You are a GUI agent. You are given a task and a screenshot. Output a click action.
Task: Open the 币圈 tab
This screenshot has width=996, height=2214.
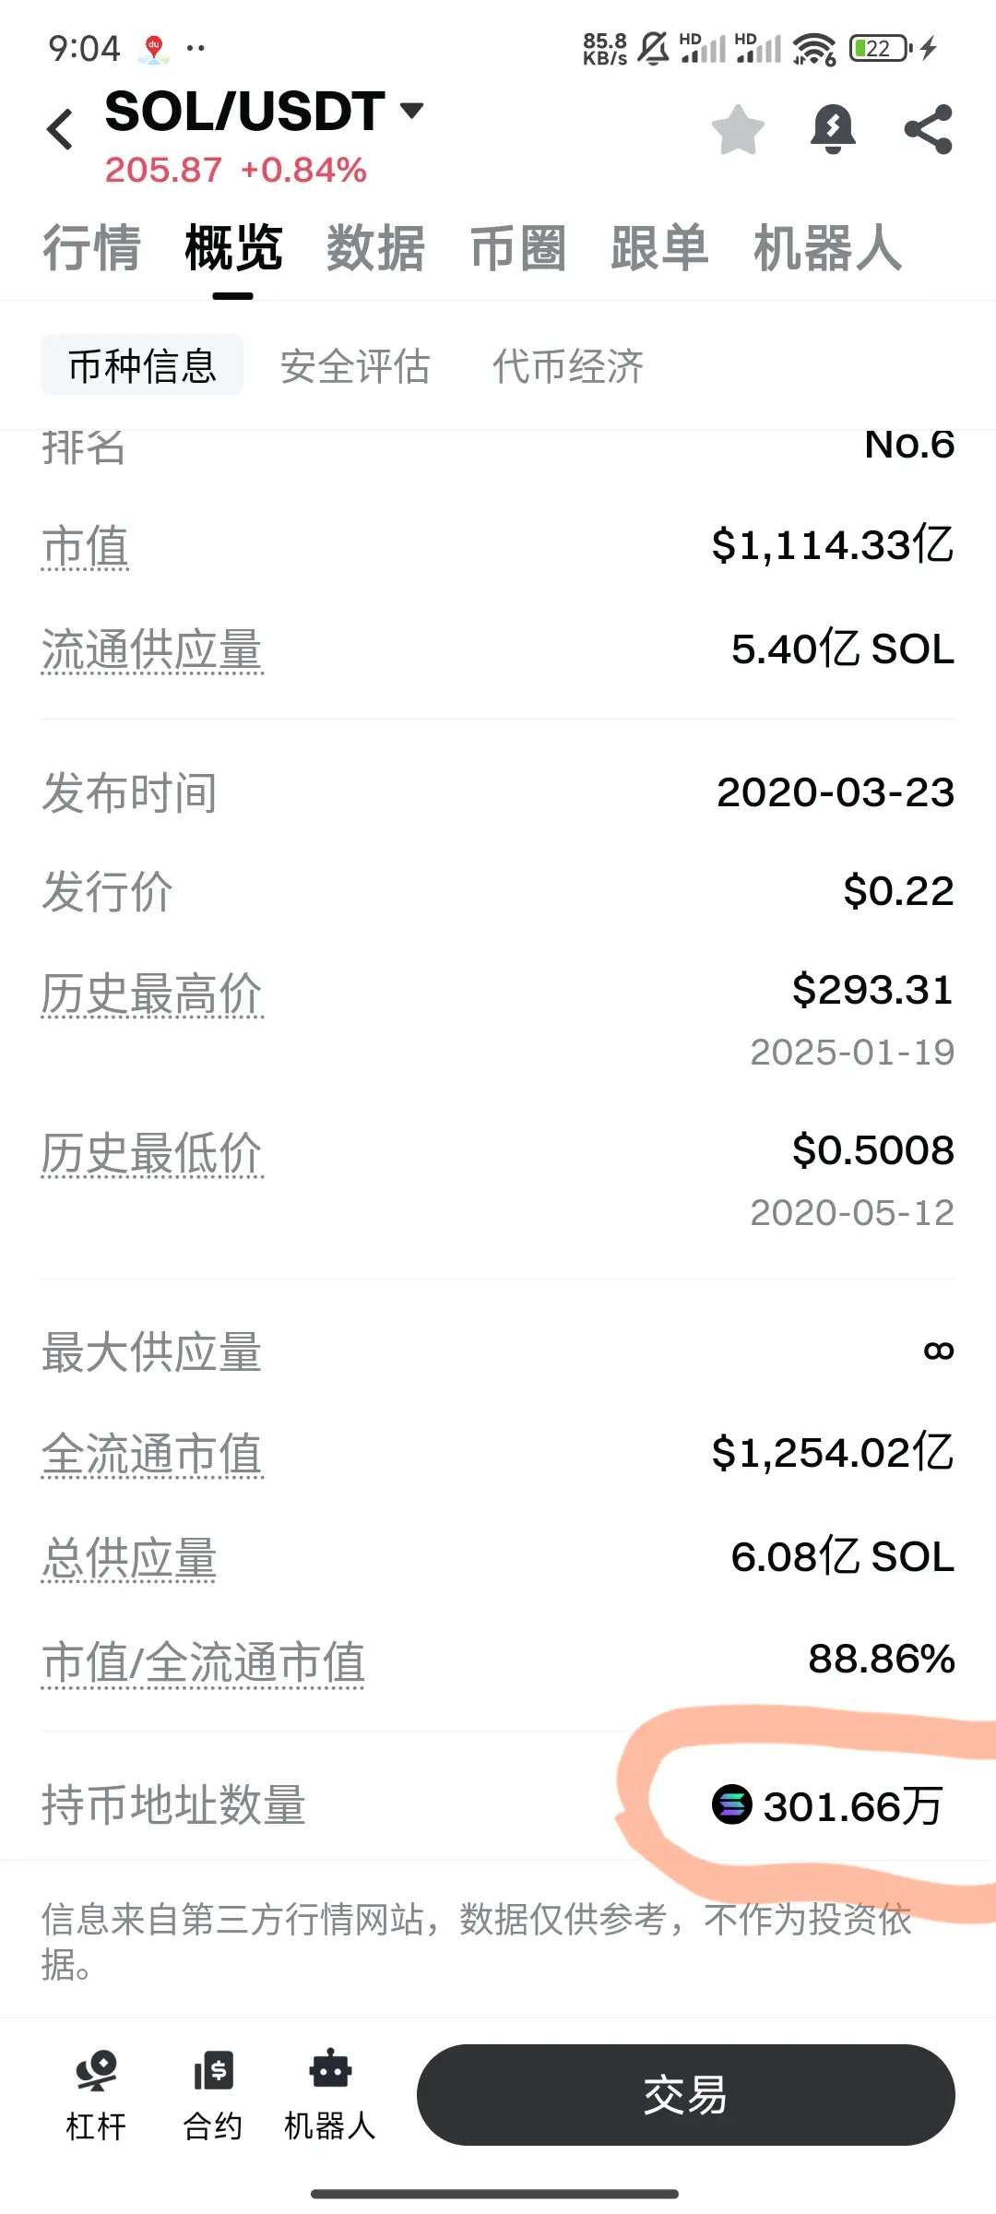pos(517,247)
